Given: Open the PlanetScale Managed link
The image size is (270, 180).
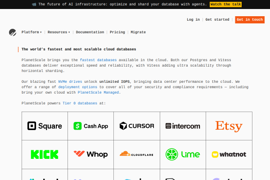Looking at the screenshot, I should 98,93.
